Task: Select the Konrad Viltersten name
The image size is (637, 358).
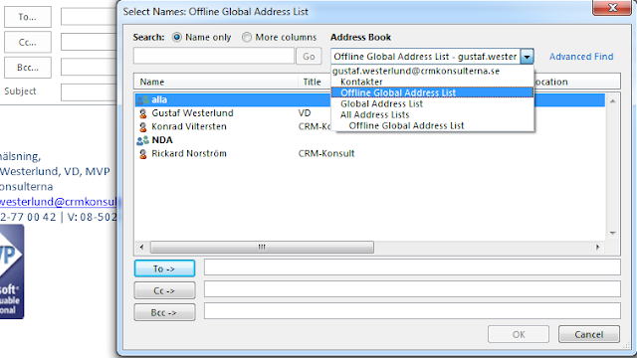Action: [x=189, y=126]
